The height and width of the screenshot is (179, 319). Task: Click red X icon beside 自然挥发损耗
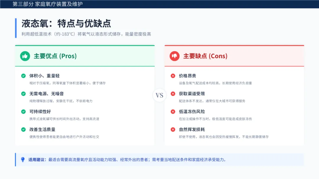point(173,130)
